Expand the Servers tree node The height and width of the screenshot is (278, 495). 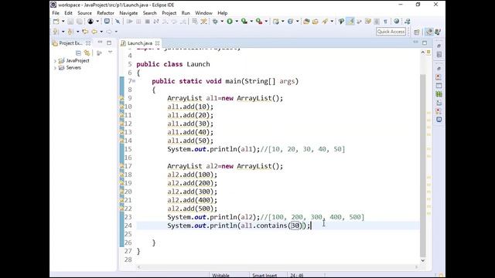point(55,68)
